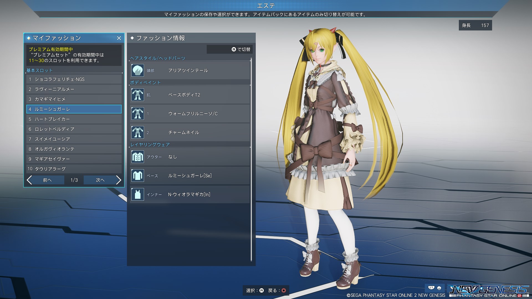Screen dimensions: 532x299
Task: Click the fashion info panel scrollbar
Action: pos(251,159)
